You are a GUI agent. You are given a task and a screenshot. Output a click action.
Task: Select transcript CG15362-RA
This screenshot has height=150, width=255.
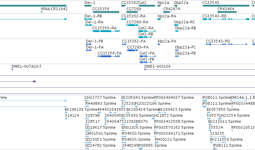[x=124, y=19]
